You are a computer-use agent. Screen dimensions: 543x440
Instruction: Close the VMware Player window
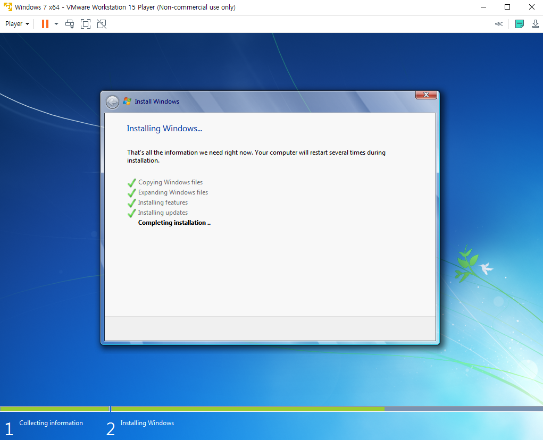[532, 7]
